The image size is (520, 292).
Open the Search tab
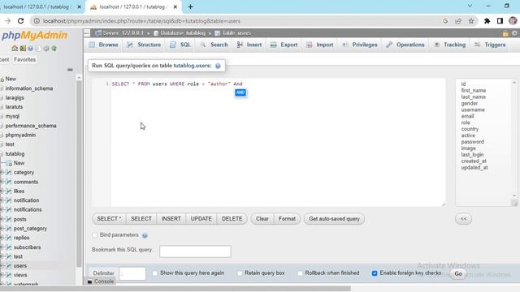point(214,45)
